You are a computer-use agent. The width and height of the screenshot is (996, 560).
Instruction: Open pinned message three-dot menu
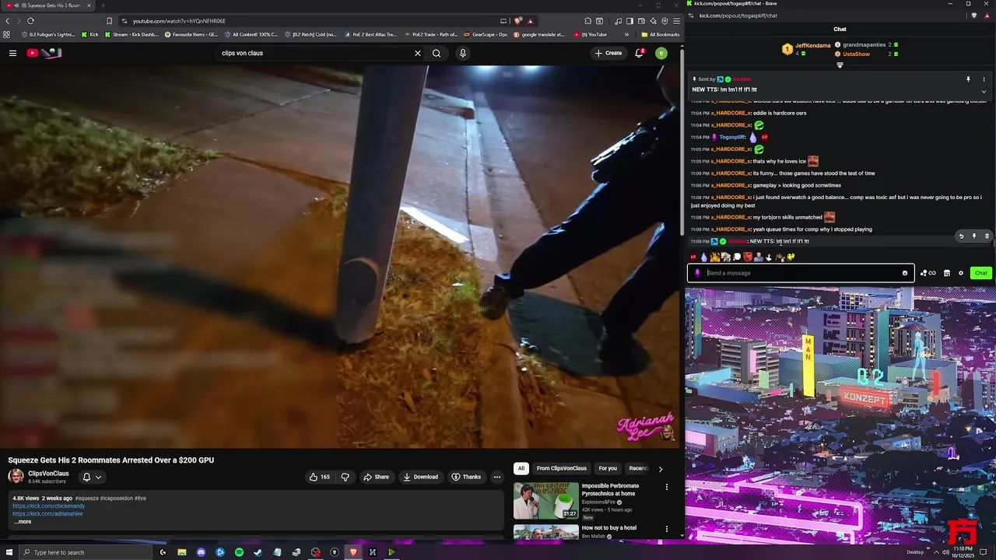[x=984, y=79]
